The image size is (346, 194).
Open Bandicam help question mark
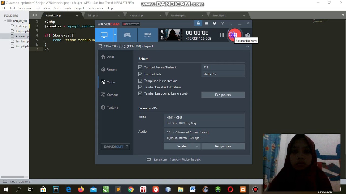click(x=222, y=23)
